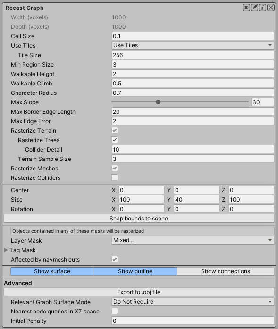
Task: Uncheck Rasterize Trees
Action: tap(115, 140)
